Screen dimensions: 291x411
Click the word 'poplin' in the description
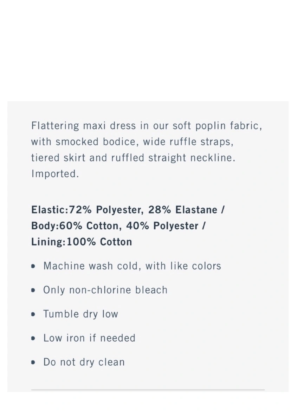coord(211,126)
